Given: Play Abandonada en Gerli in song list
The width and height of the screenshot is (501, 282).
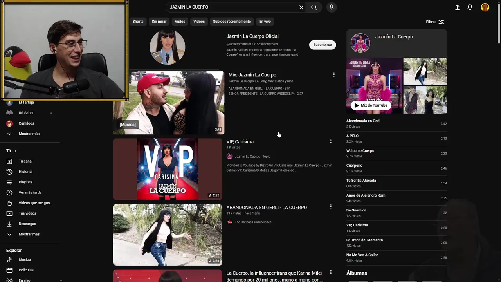Looking at the screenshot, I should tap(396, 123).
